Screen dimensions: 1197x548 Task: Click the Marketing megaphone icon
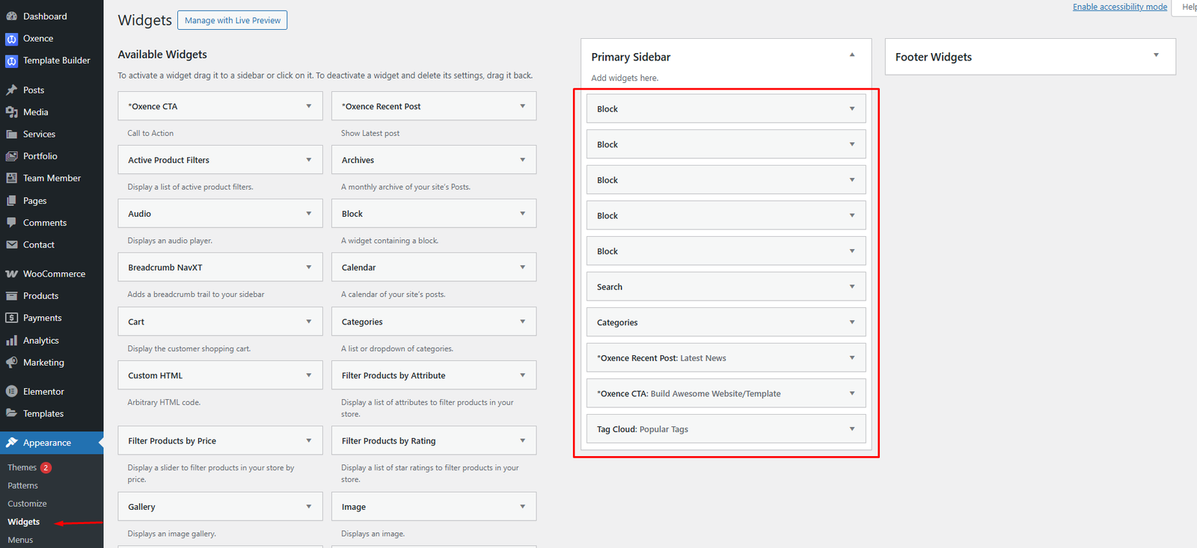pyautogui.click(x=11, y=363)
